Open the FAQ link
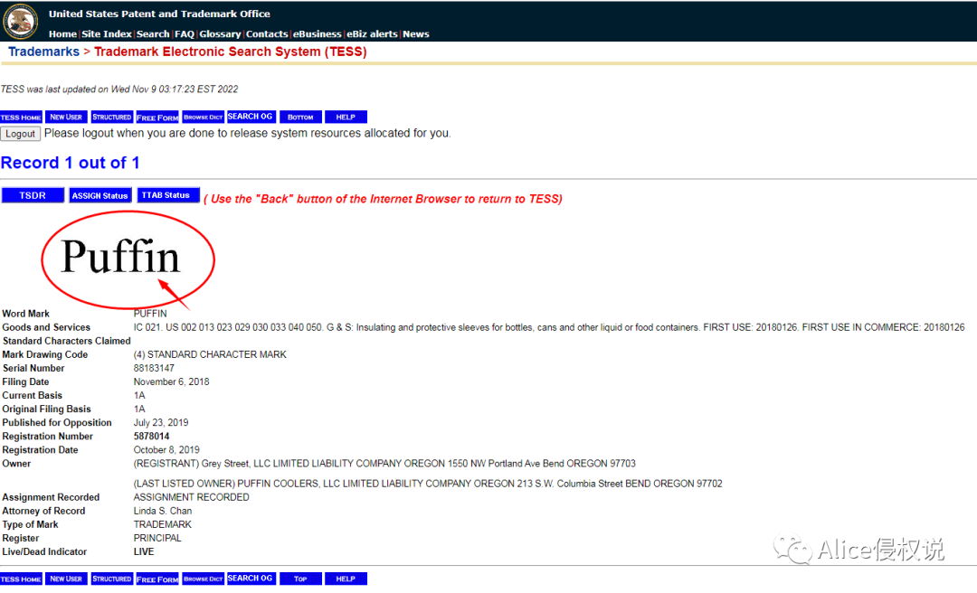Image resolution: width=977 pixels, height=593 pixels. click(x=185, y=34)
